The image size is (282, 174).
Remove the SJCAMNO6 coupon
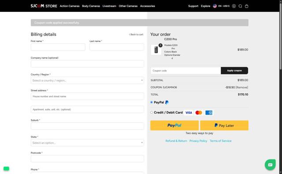coord(242,87)
